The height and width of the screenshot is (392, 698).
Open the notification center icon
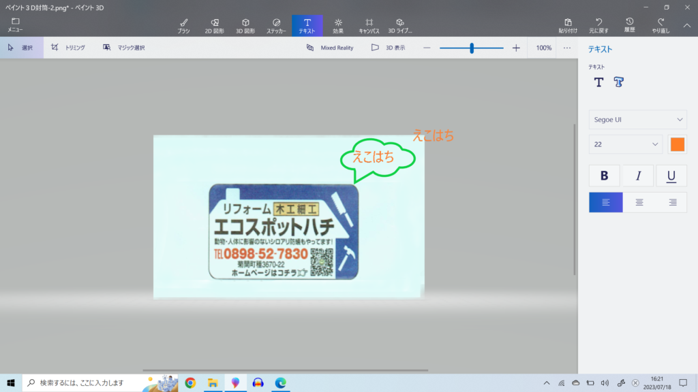point(683,383)
